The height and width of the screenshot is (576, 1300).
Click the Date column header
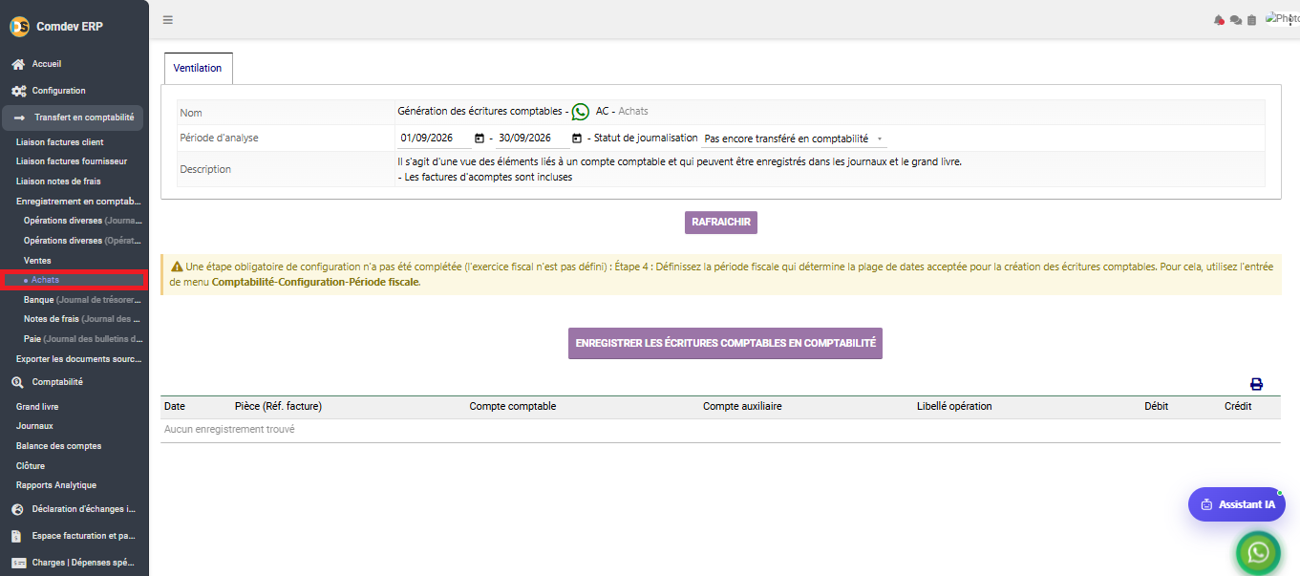click(x=175, y=406)
